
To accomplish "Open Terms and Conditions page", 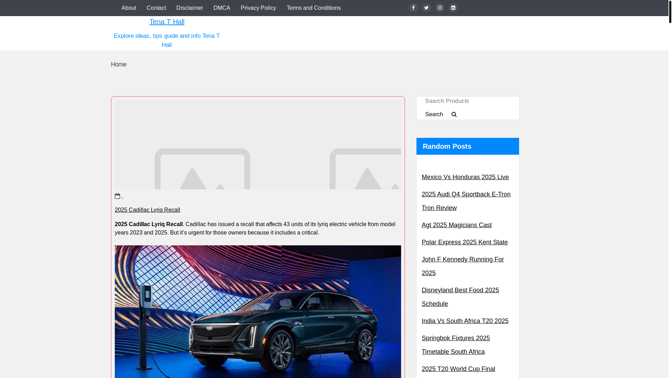I will 314,8.
